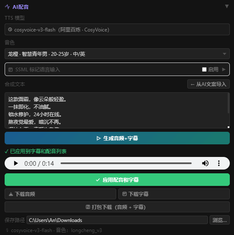234x235 pixels.
Task: Click the audio time display 0:00 / 0:14
Action: 39,164
